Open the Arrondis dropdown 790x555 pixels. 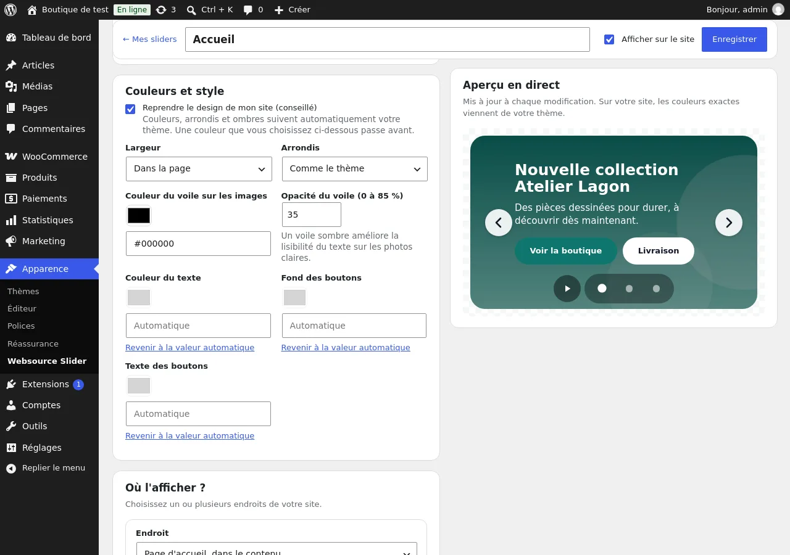(x=355, y=169)
